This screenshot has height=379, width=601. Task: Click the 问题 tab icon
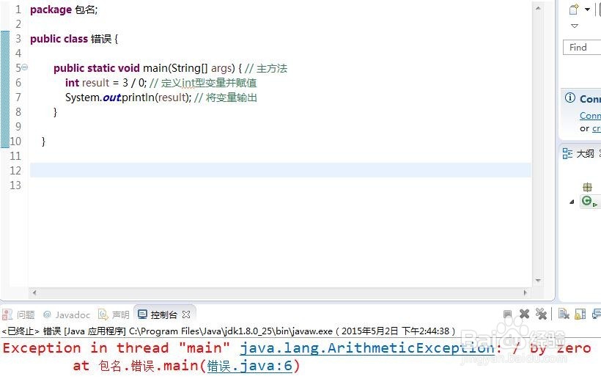pos(7,314)
